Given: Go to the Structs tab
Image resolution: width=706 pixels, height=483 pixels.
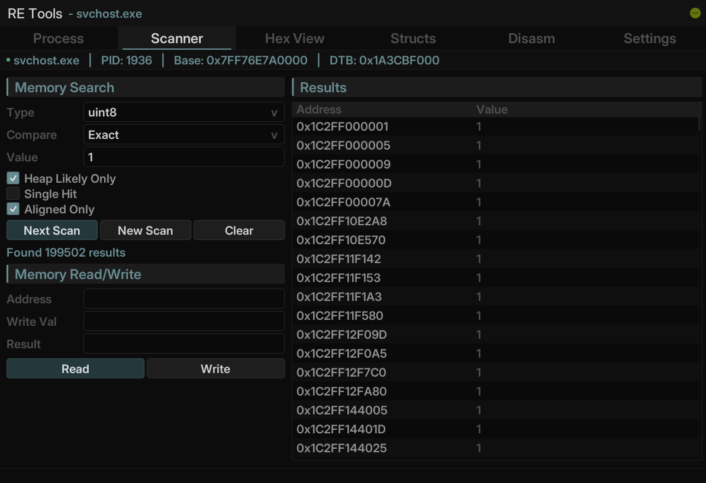Looking at the screenshot, I should pos(413,38).
